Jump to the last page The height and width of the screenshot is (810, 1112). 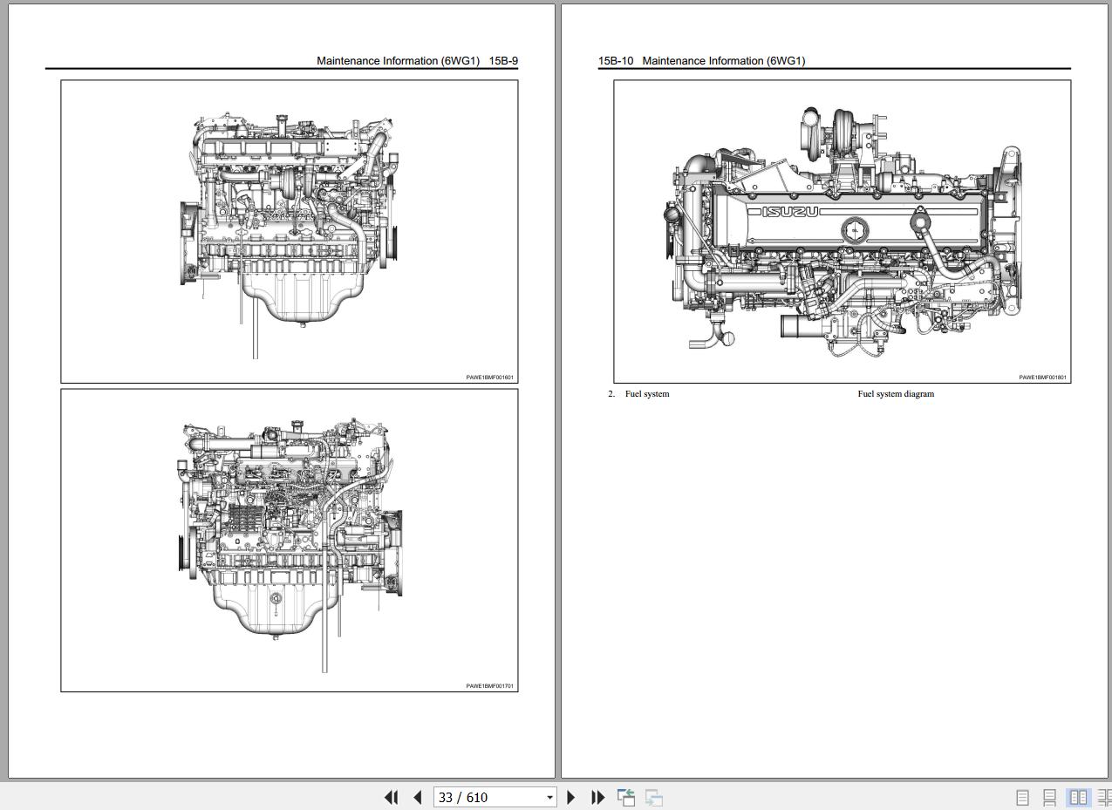coord(597,797)
